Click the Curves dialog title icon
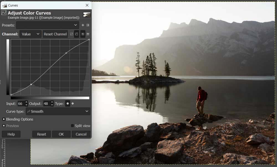The image size is (277, 167). point(5,5)
